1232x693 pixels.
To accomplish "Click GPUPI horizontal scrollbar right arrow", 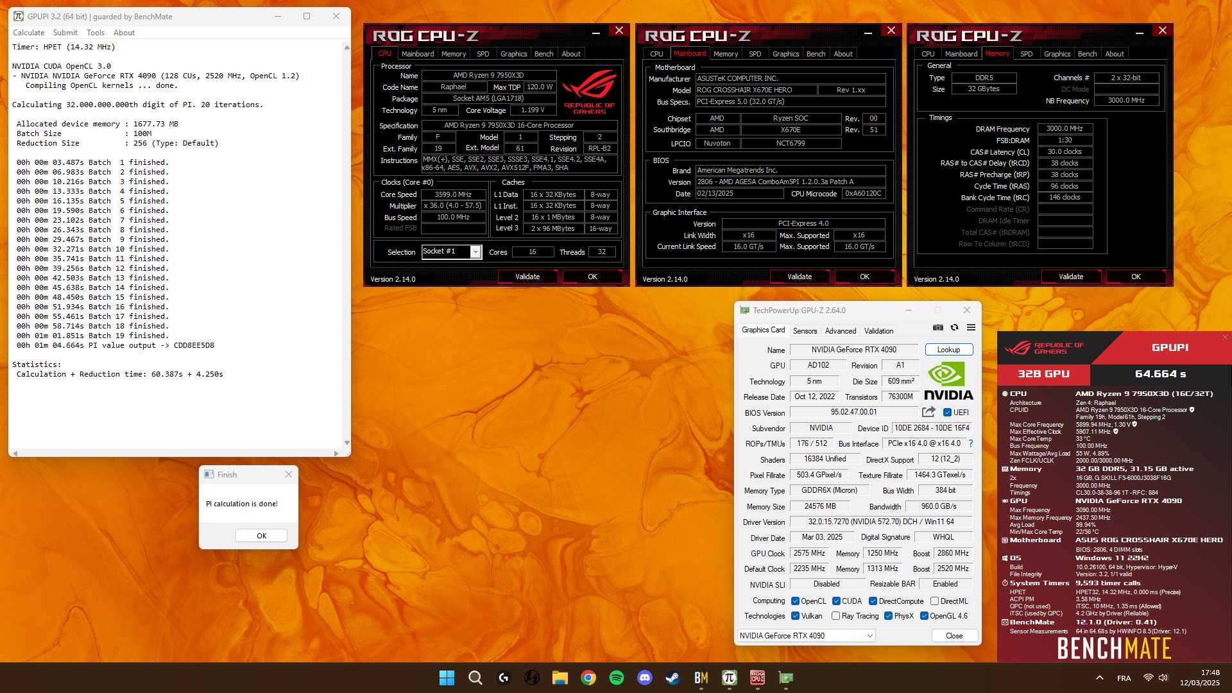I will (x=336, y=453).
